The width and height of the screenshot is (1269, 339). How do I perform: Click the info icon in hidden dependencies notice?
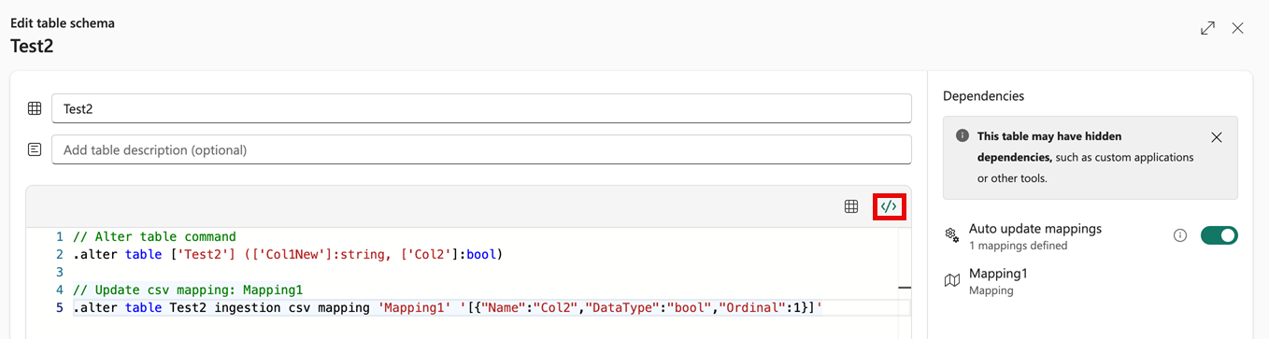point(962,135)
